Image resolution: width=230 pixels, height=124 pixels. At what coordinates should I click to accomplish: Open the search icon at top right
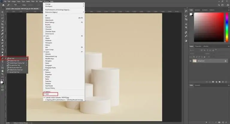click(x=219, y=5)
